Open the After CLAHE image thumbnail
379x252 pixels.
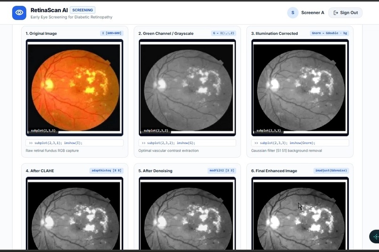[x=74, y=214]
